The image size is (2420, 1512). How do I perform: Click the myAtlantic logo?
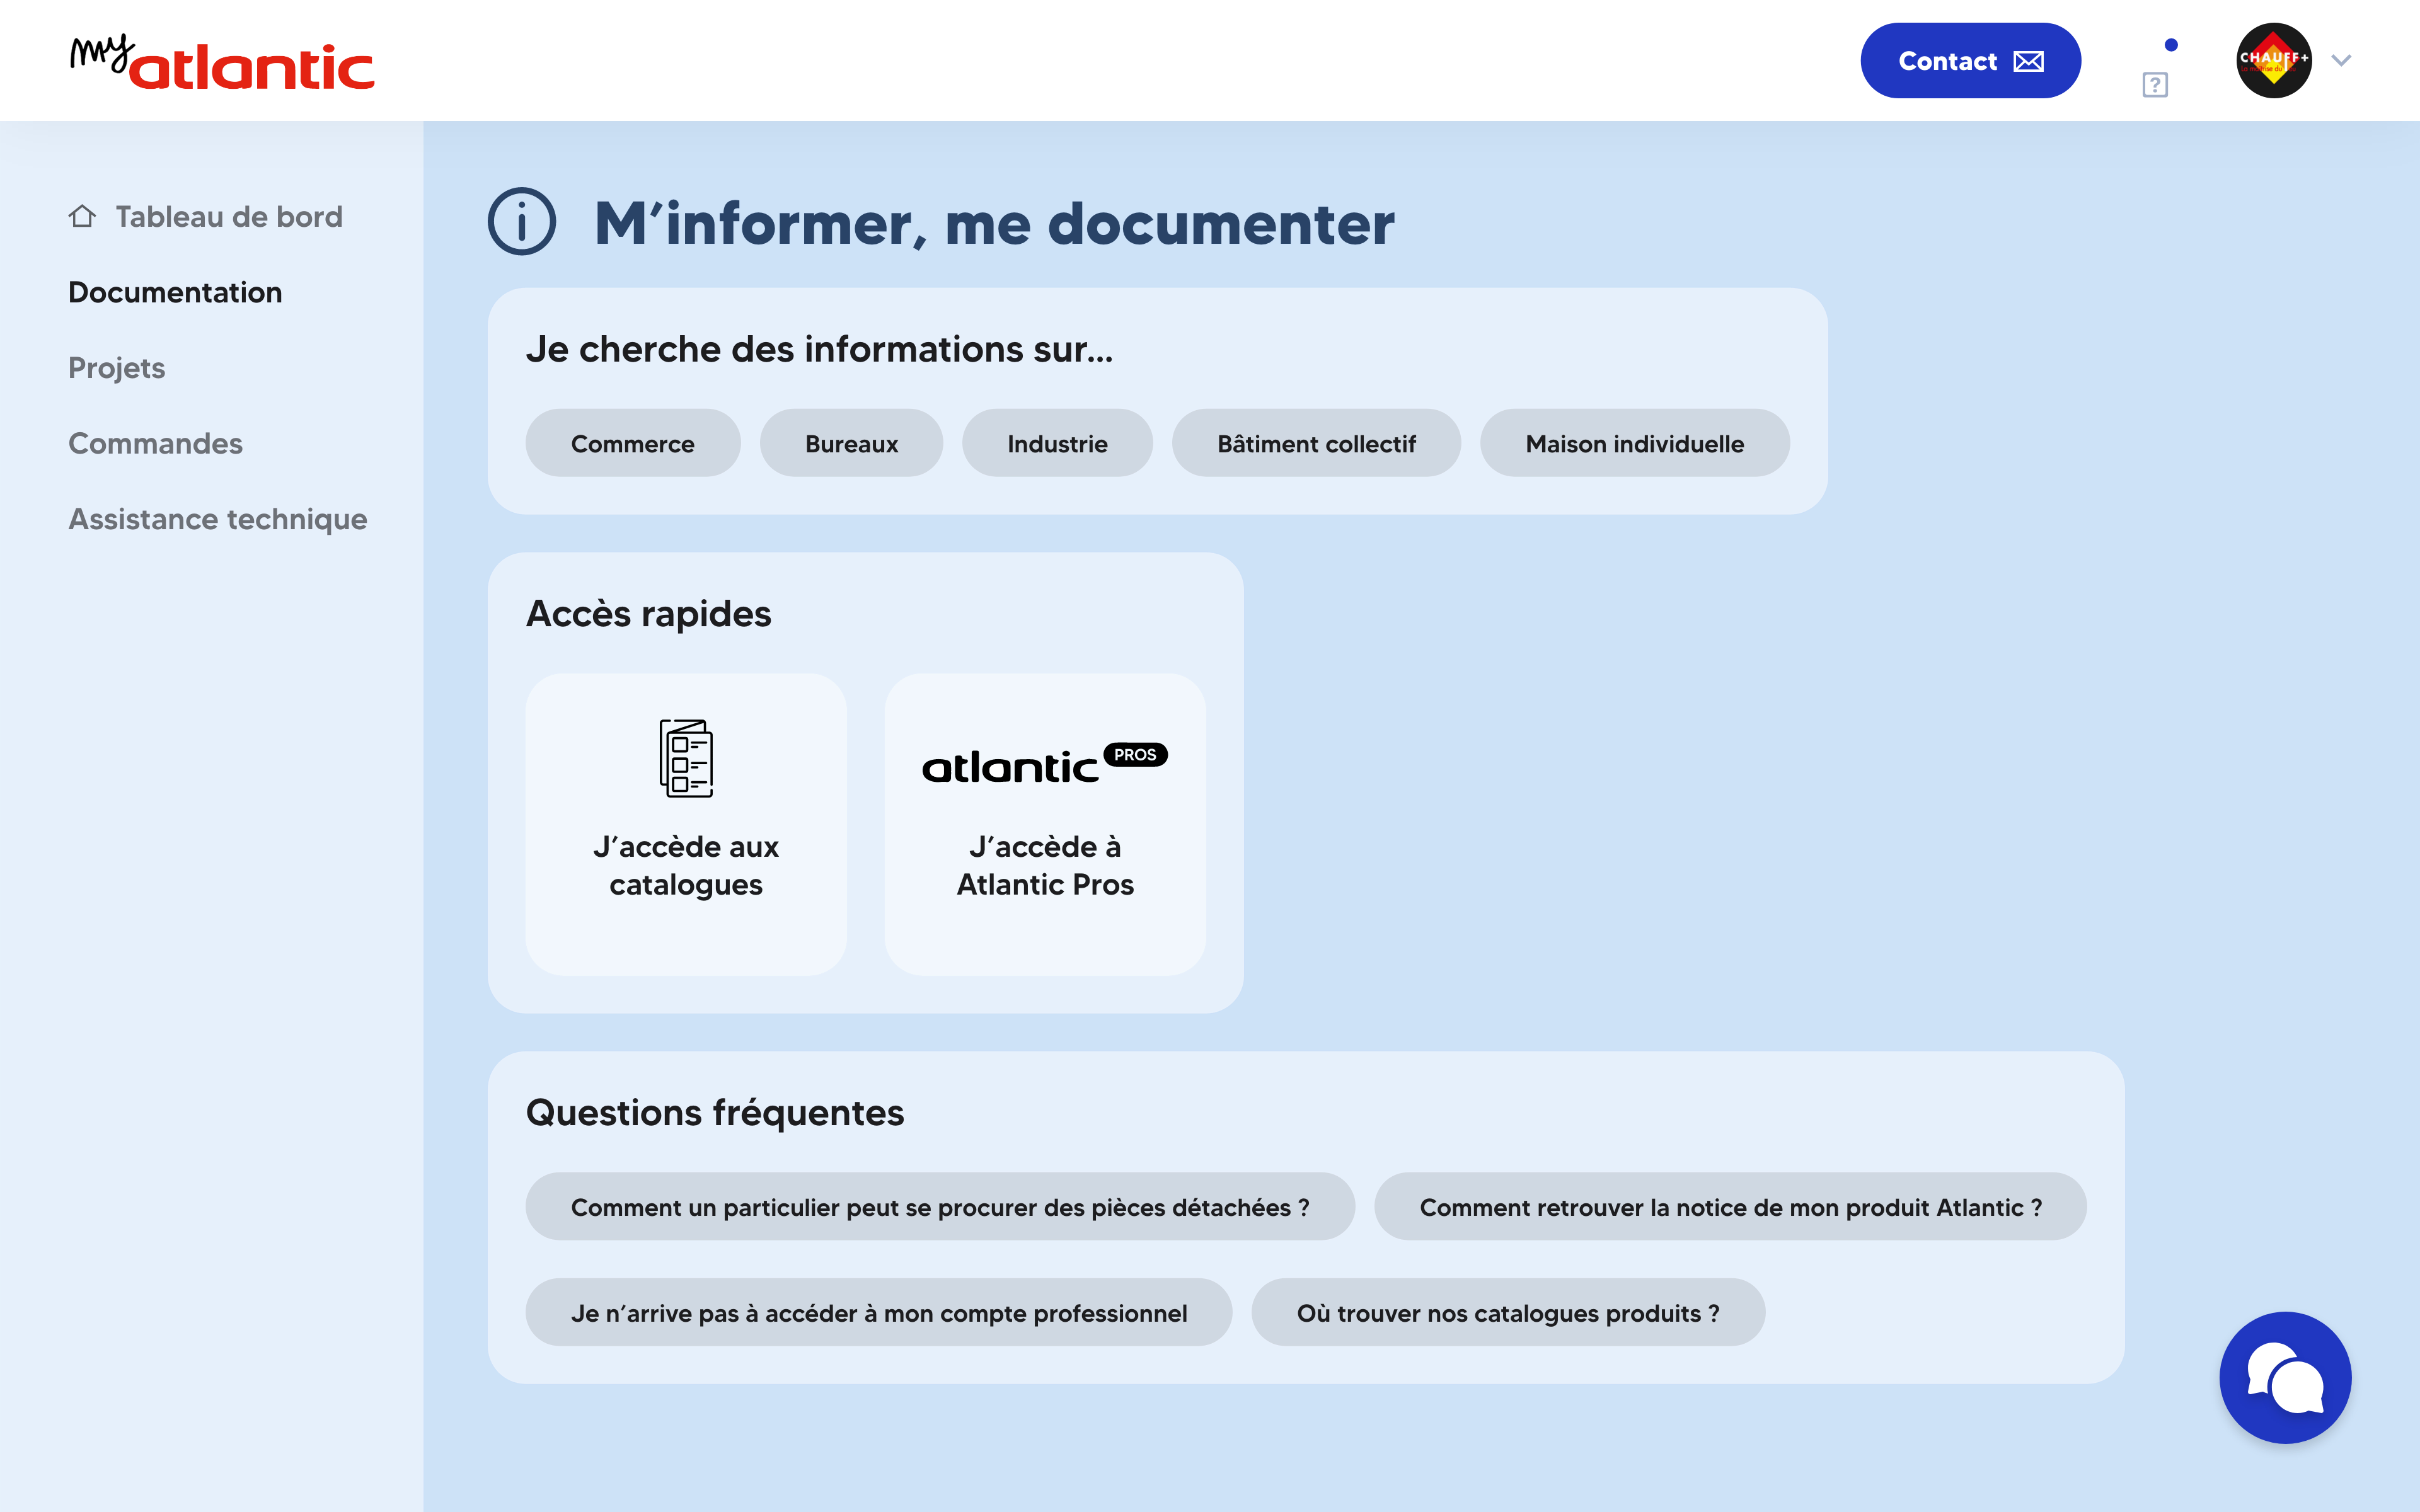pos(222,62)
